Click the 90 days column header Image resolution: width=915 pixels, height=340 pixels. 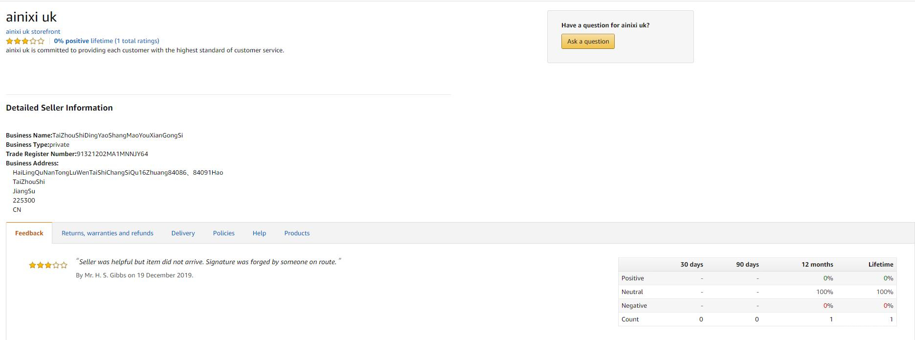(747, 265)
